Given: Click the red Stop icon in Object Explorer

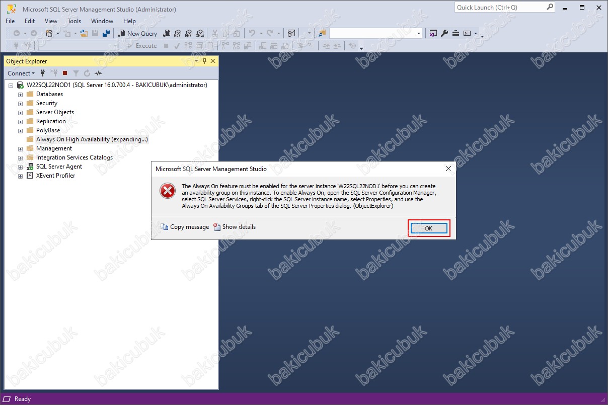Looking at the screenshot, I should (x=65, y=73).
